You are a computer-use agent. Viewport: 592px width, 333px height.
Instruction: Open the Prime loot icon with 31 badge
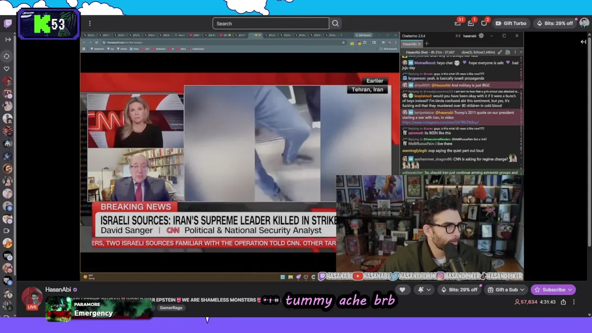click(458, 23)
